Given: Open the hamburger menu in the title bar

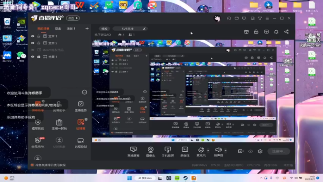Looking at the screenshot, I should tap(267, 18).
